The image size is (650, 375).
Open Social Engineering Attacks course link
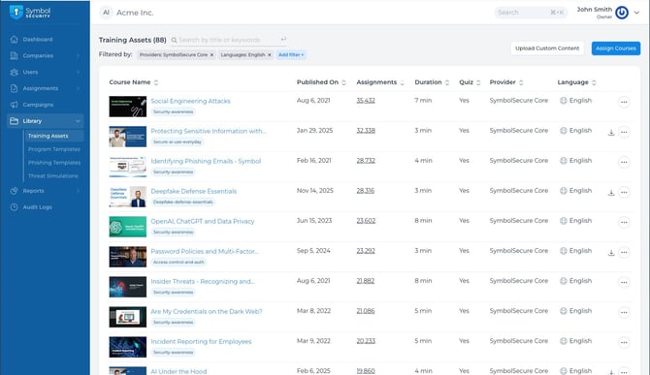coord(190,101)
